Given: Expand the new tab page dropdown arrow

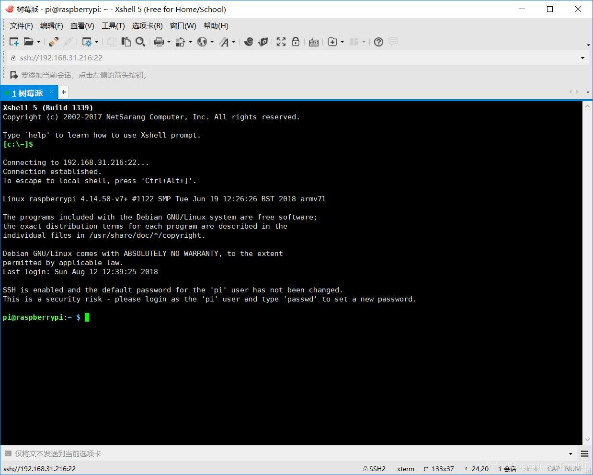Looking at the screenshot, I should [x=342, y=42].
